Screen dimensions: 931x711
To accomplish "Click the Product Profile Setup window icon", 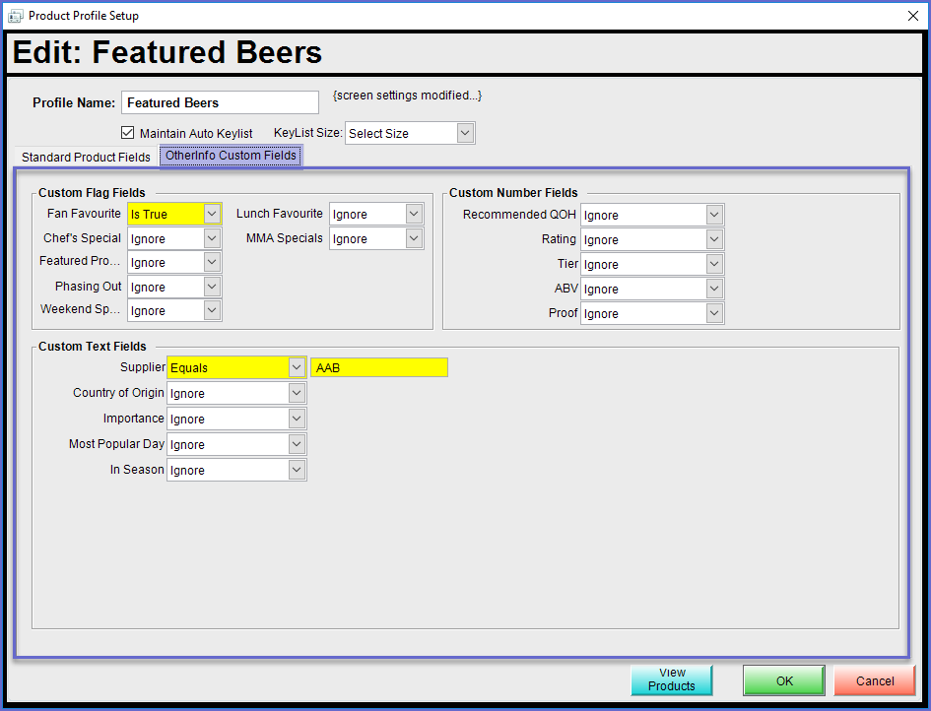I will 15,16.
